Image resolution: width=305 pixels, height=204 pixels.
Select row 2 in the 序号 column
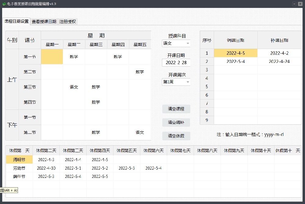click(x=207, y=61)
